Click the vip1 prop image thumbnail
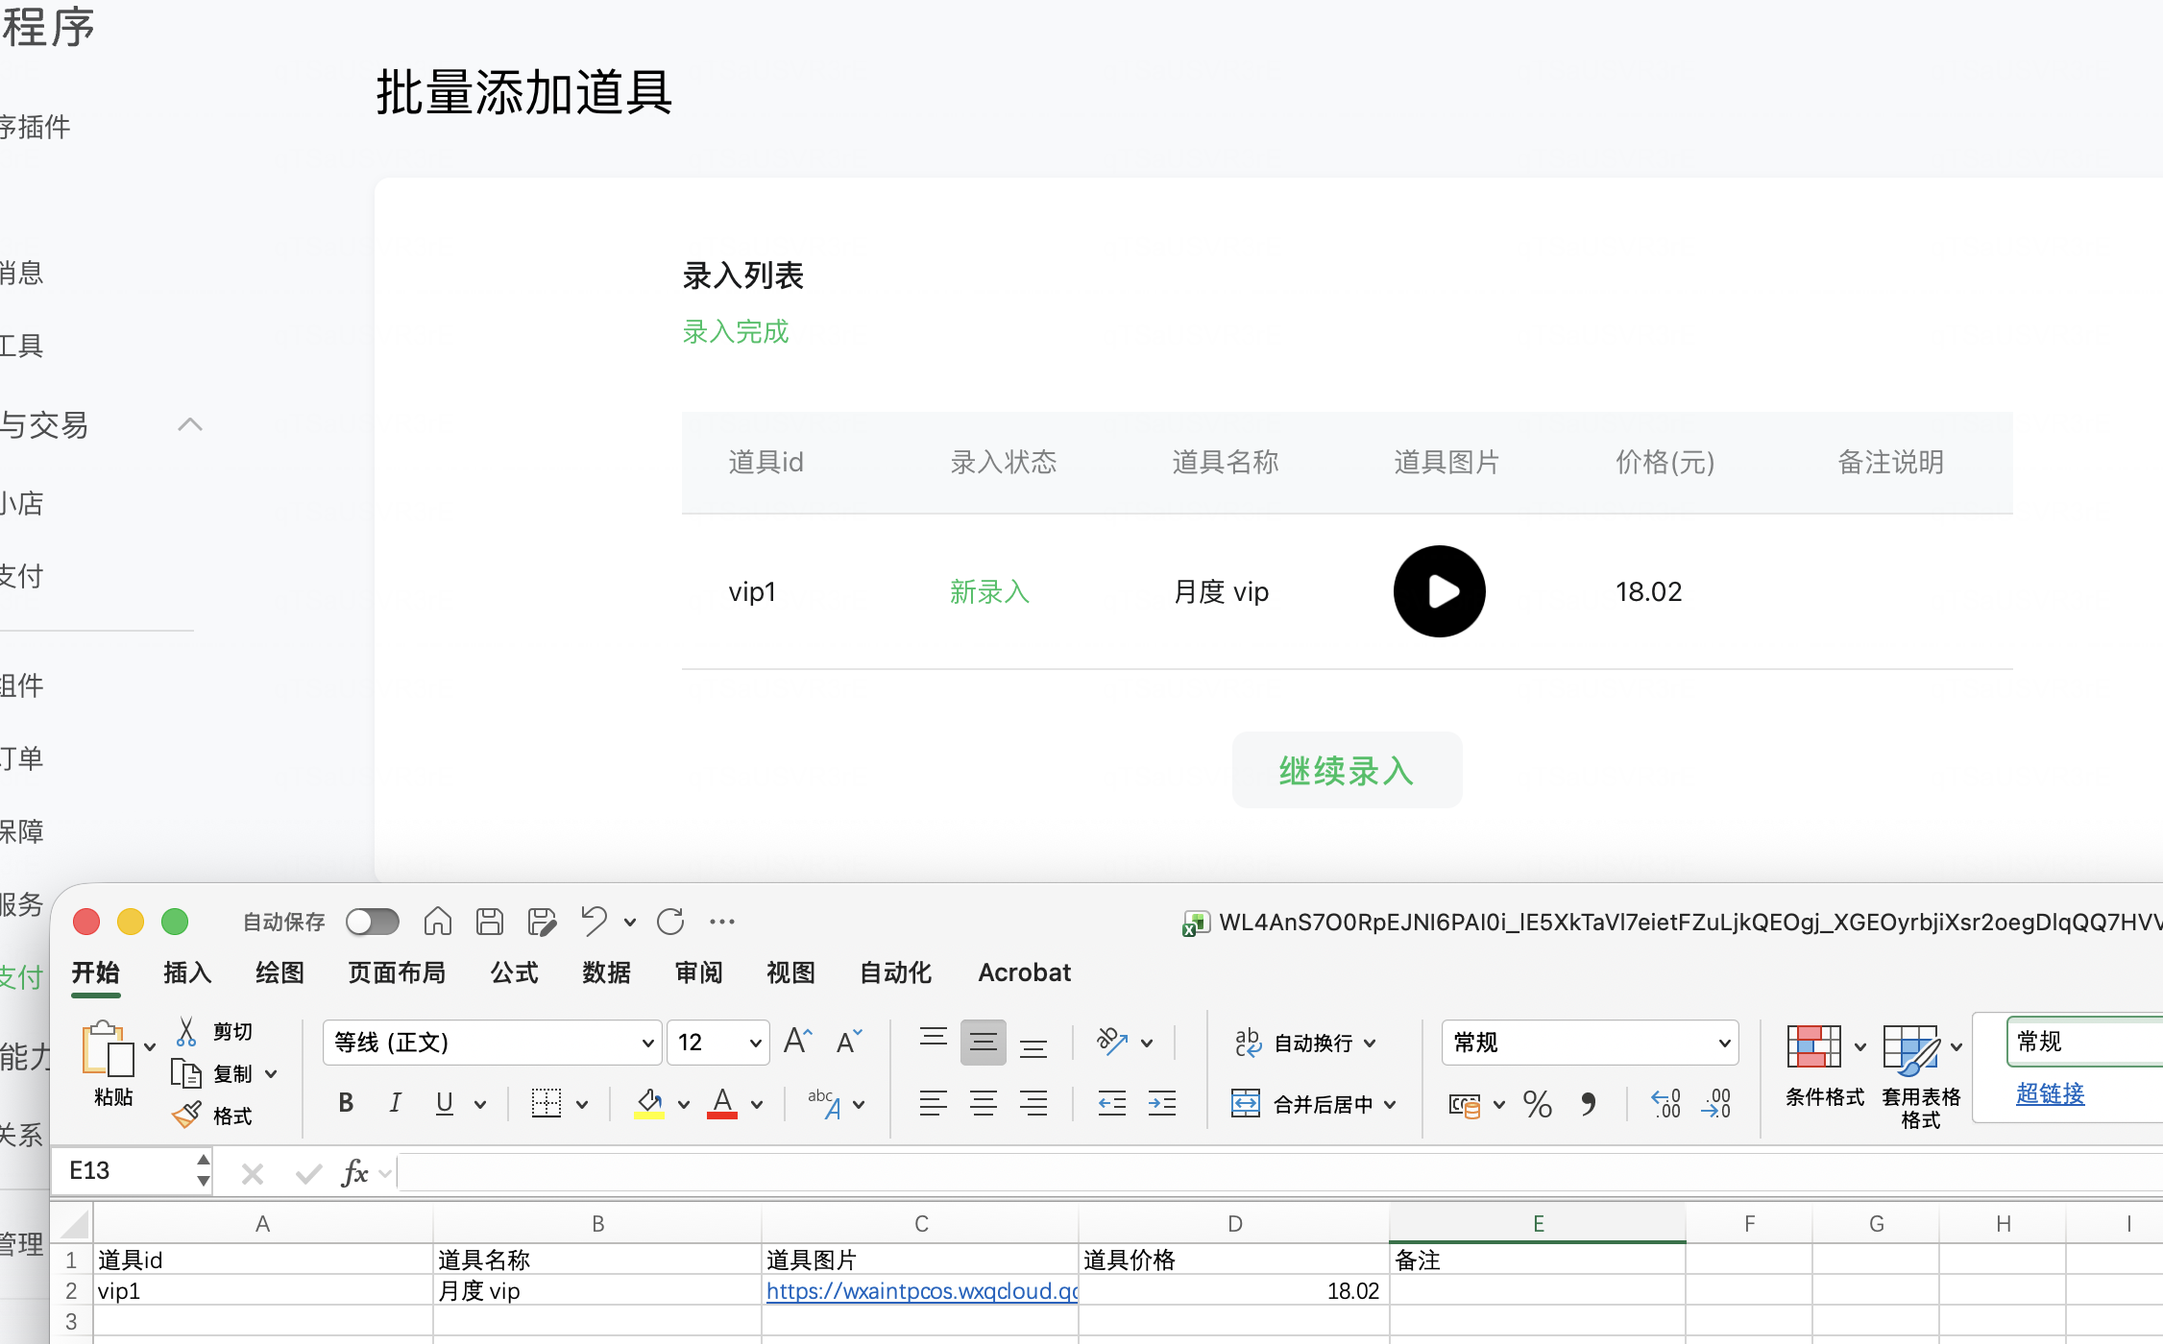2163x1344 pixels. click(x=1439, y=591)
